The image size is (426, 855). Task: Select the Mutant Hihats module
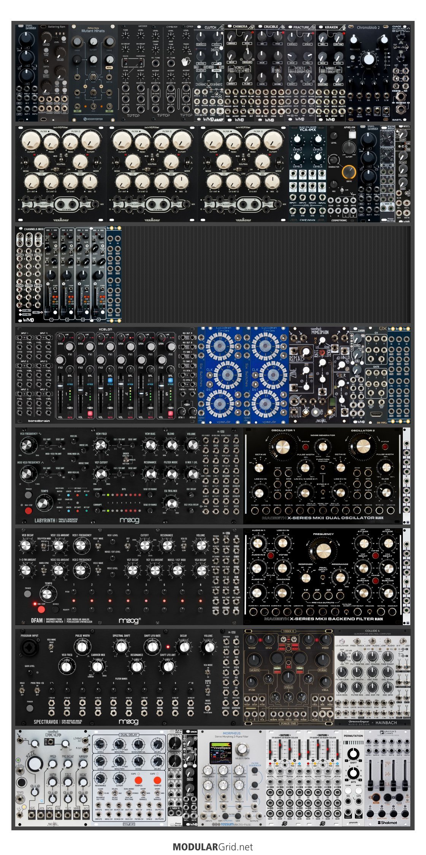point(93,73)
